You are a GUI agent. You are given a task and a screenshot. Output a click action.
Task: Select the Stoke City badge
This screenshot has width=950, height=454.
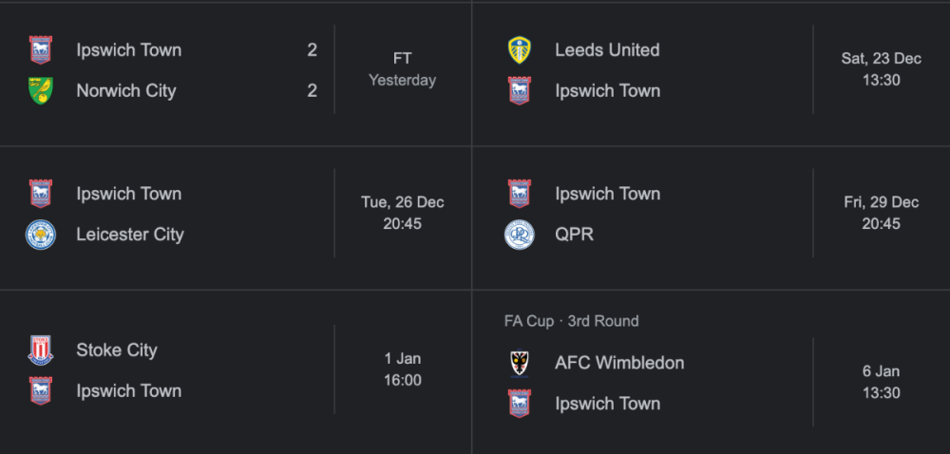point(41,350)
